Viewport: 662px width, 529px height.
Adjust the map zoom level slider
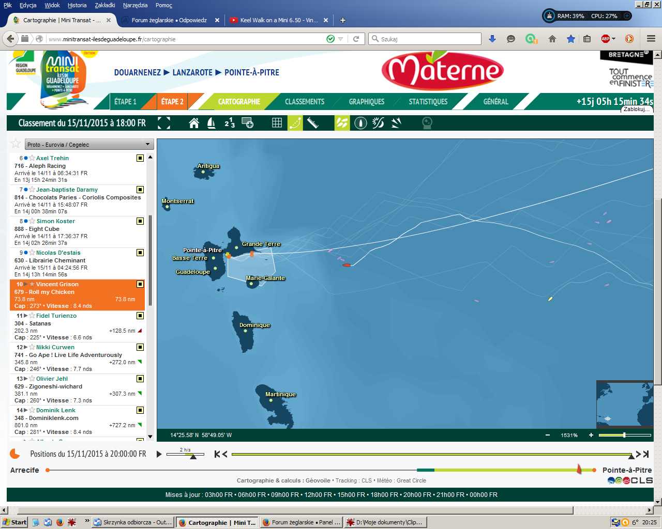(624, 435)
